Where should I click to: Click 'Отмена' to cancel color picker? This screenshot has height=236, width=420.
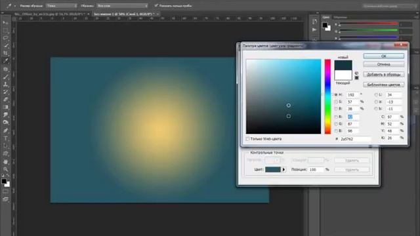(x=383, y=64)
